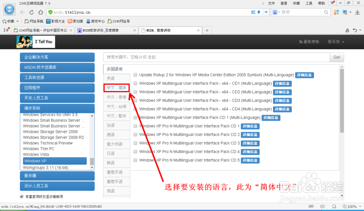Click the four-square apps icon on toolbar

[x=336, y=12]
